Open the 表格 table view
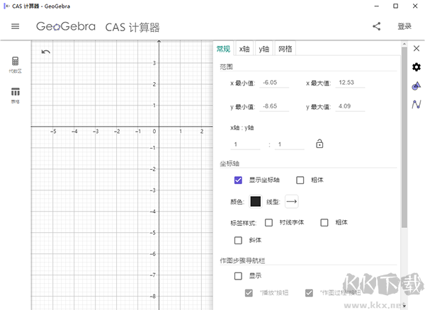Image resolution: width=425 pixels, height=310 pixels. pos(15,95)
